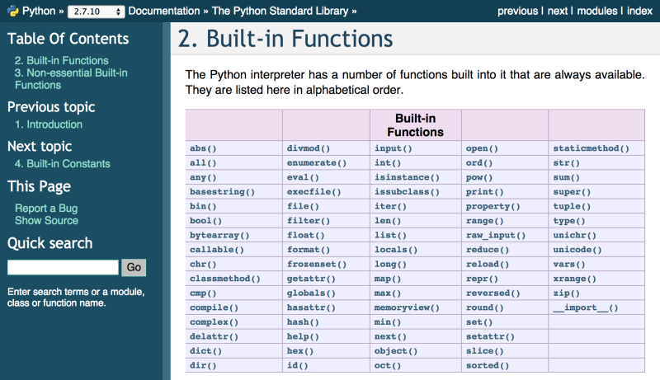Open The Python Standard Library breadcrumb
The height and width of the screenshot is (380, 660).
(283, 12)
